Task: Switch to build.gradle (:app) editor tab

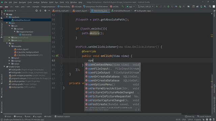Action: tap(143, 11)
